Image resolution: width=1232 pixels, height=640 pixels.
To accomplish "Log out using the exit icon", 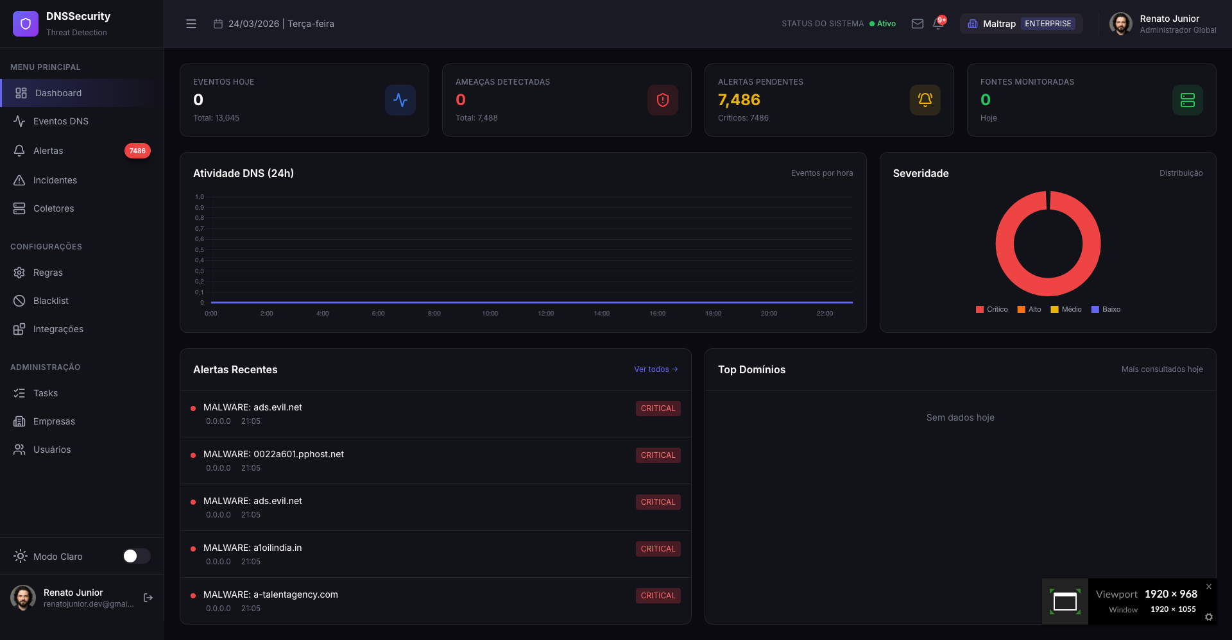I will coord(148,598).
